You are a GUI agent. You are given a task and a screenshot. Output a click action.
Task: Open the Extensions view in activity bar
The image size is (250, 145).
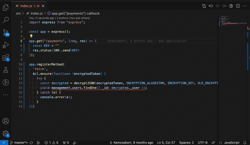tap(5, 58)
